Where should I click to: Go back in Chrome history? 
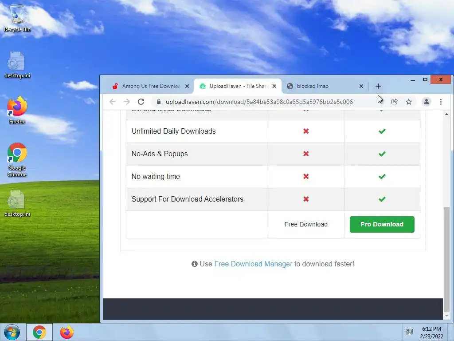point(113,102)
